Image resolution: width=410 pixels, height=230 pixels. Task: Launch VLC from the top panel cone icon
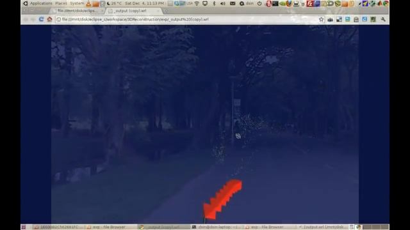tap(88, 3)
